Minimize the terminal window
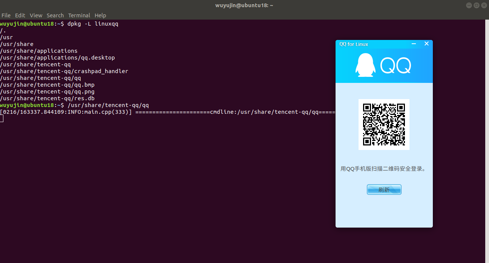 [469, 5]
